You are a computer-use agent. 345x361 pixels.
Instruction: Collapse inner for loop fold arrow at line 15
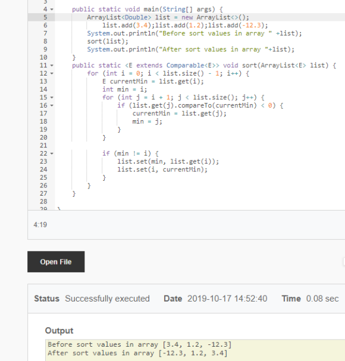(x=52, y=98)
